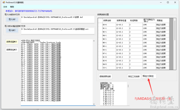Click the 标准束数 value 2 in W1-1 row

click(136, 28)
